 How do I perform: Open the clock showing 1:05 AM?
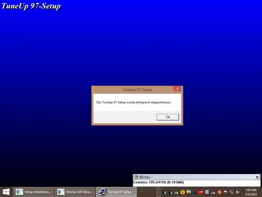(x=251, y=192)
